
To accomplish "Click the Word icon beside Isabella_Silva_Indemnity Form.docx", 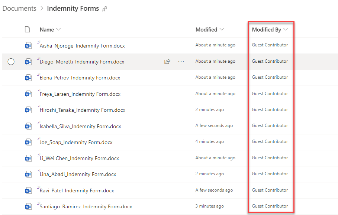I will (x=28, y=126).
